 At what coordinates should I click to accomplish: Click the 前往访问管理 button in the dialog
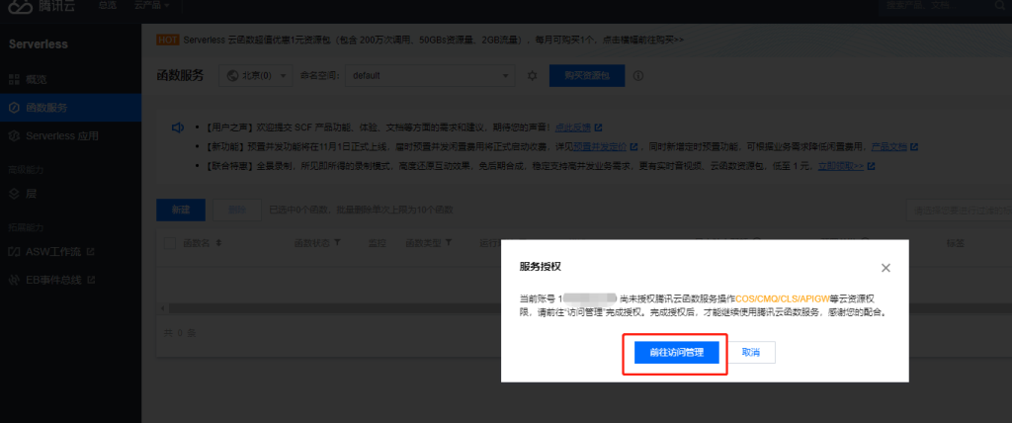[676, 353]
